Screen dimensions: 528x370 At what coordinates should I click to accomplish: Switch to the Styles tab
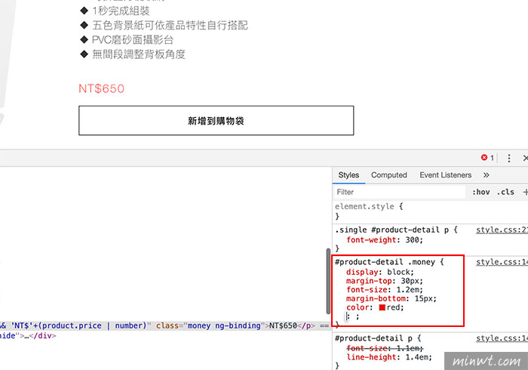348,175
